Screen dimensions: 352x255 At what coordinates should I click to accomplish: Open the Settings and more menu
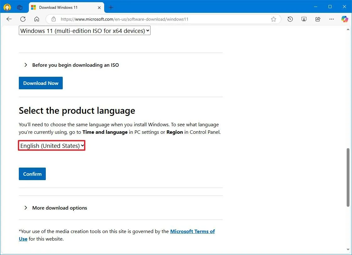pyautogui.click(x=331, y=19)
